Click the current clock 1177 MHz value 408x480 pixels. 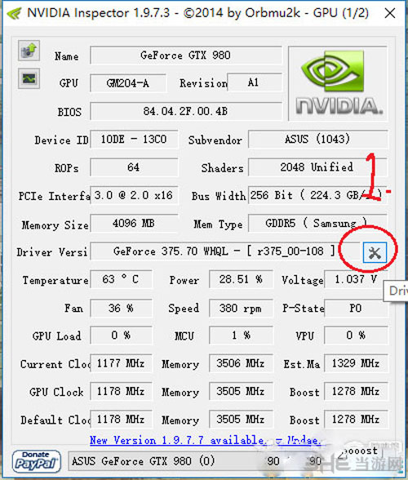click(122, 363)
